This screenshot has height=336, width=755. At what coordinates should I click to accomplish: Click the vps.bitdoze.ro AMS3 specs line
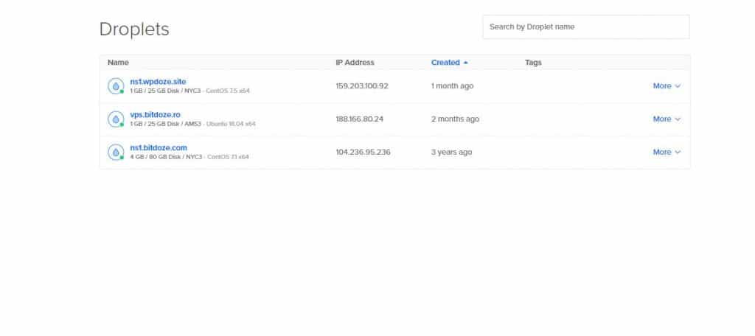[x=192, y=124]
